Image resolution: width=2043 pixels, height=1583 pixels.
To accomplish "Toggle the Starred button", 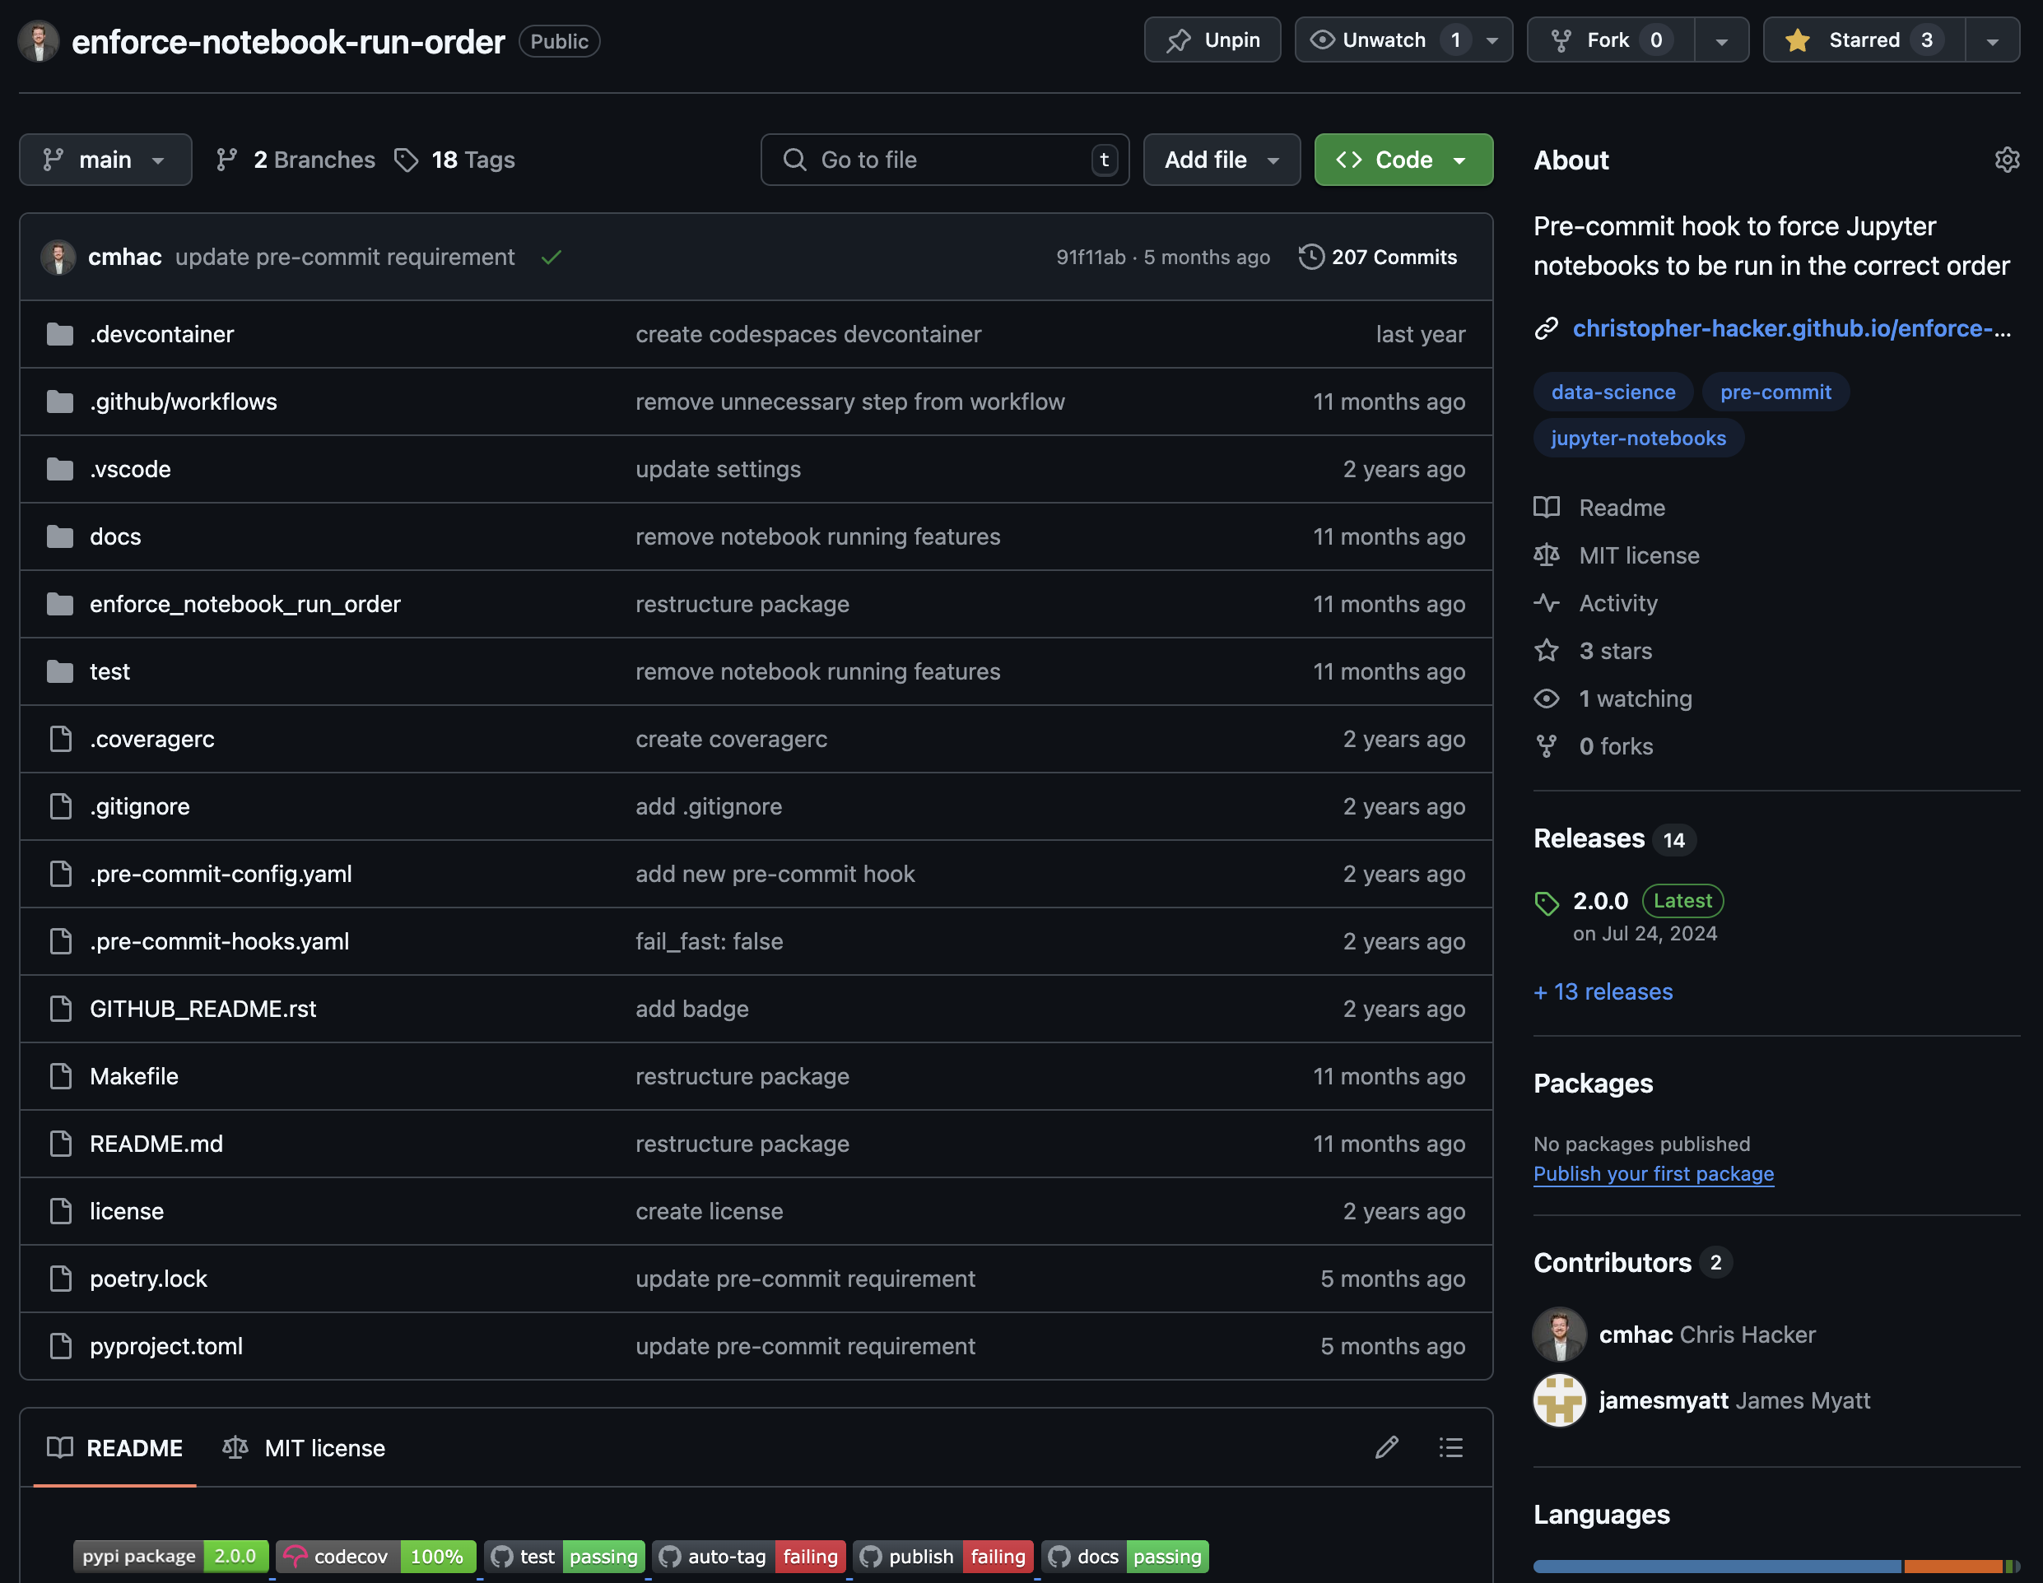I will click(x=1864, y=40).
